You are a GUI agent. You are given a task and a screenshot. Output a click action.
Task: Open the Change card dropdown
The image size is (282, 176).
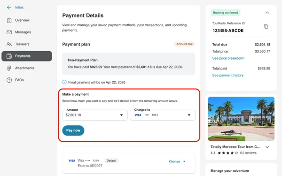pyautogui.click(x=177, y=161)
